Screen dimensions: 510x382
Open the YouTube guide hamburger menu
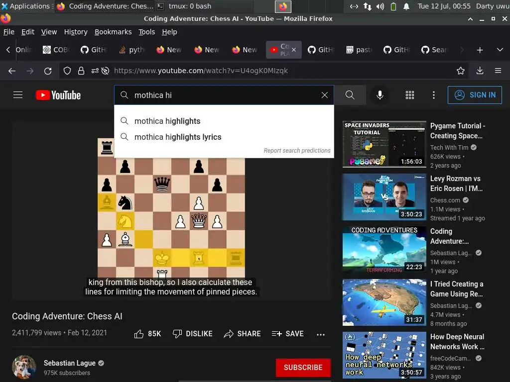click(18, 95)
